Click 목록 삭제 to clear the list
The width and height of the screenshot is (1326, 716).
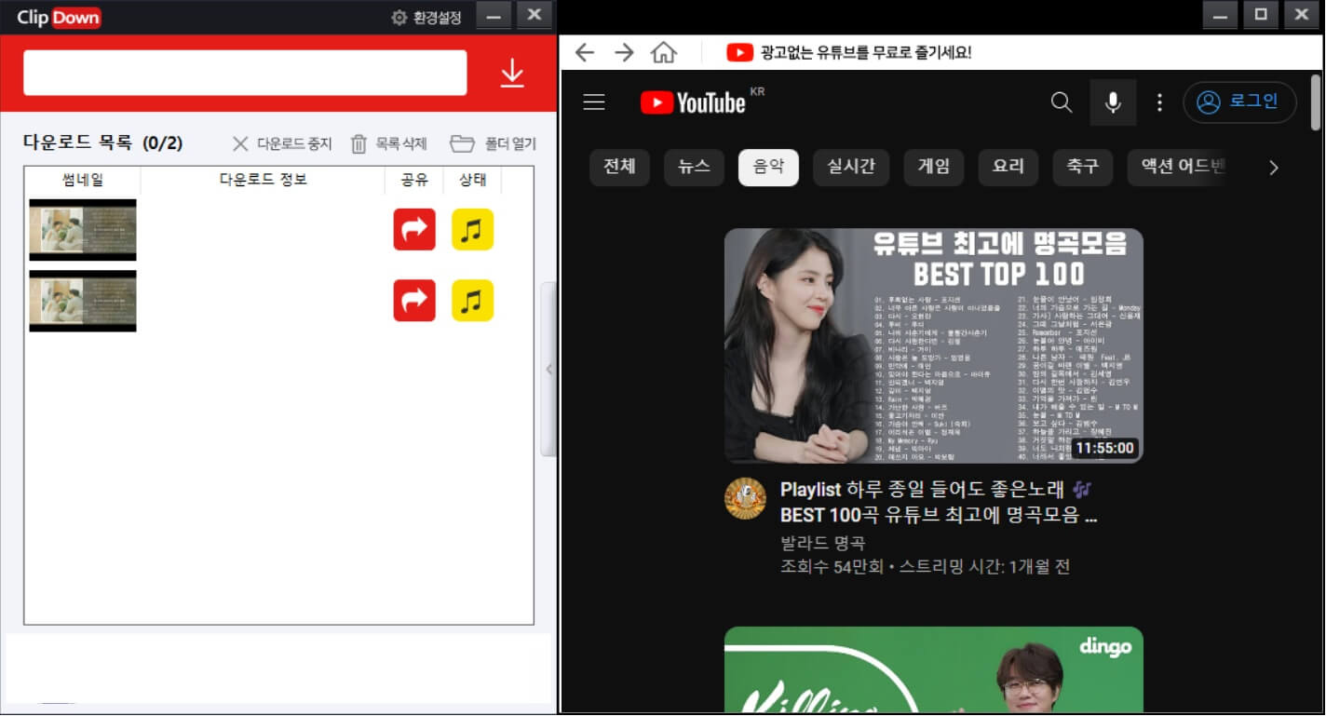(388, 143)
